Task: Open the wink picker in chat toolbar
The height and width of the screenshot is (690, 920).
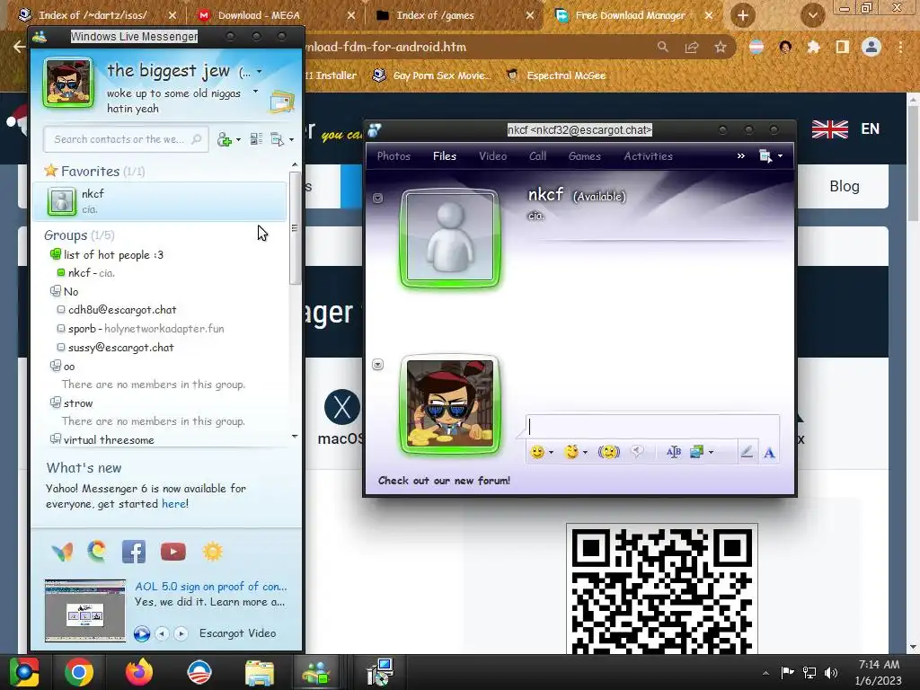Action: [x=571, y=452]
